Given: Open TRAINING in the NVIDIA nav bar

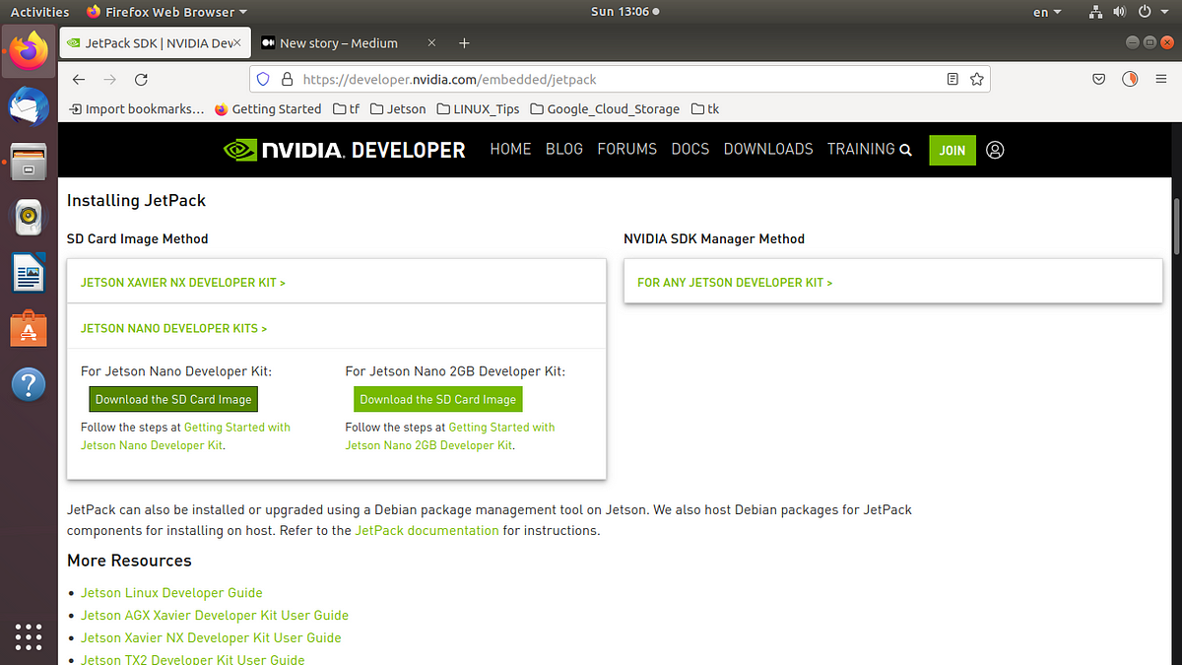Looking at the screenshot, I should (x=861, y=149).
